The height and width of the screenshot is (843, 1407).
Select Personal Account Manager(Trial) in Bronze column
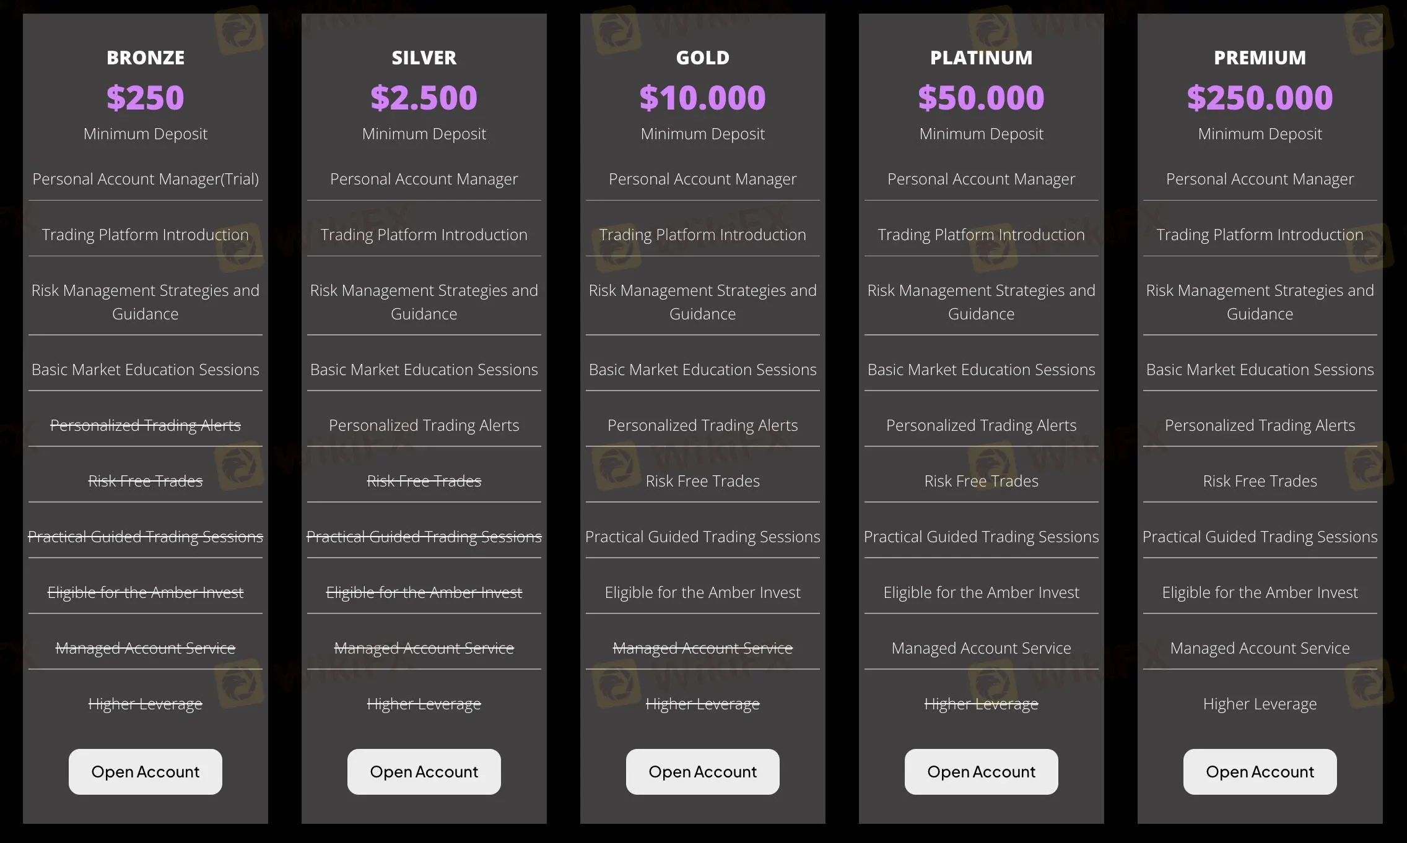coord(144,179)
